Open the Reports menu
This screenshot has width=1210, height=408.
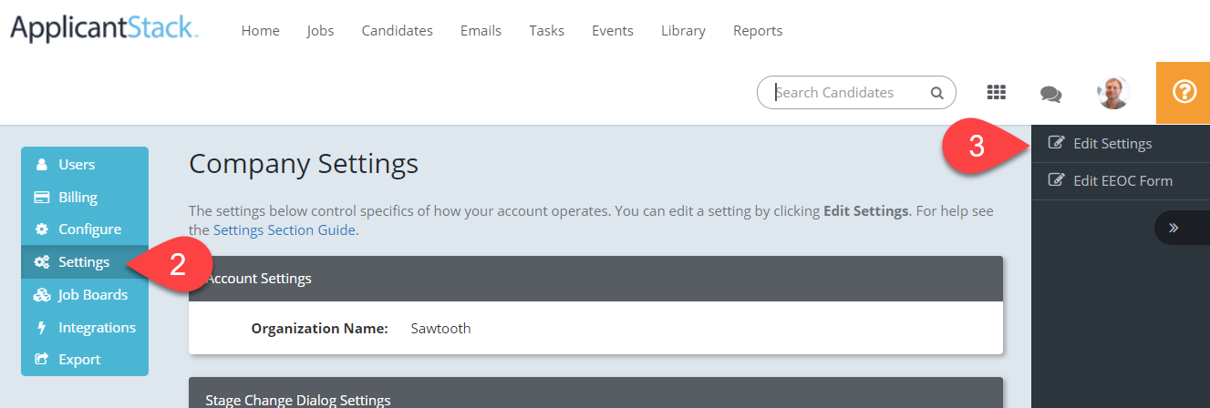758,30
